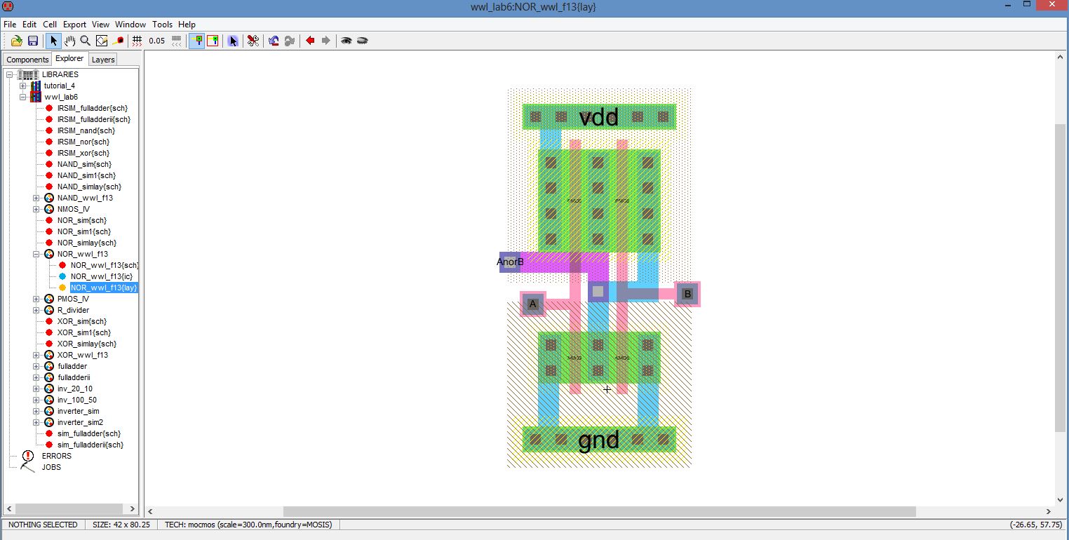Click export pin B in the layout
The width and height of the screenshot is (1069, 540).
(x=687, y=295)
